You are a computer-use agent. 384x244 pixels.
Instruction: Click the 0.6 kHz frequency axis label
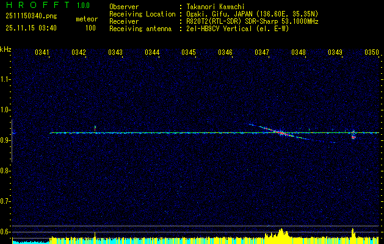[5, 232]
